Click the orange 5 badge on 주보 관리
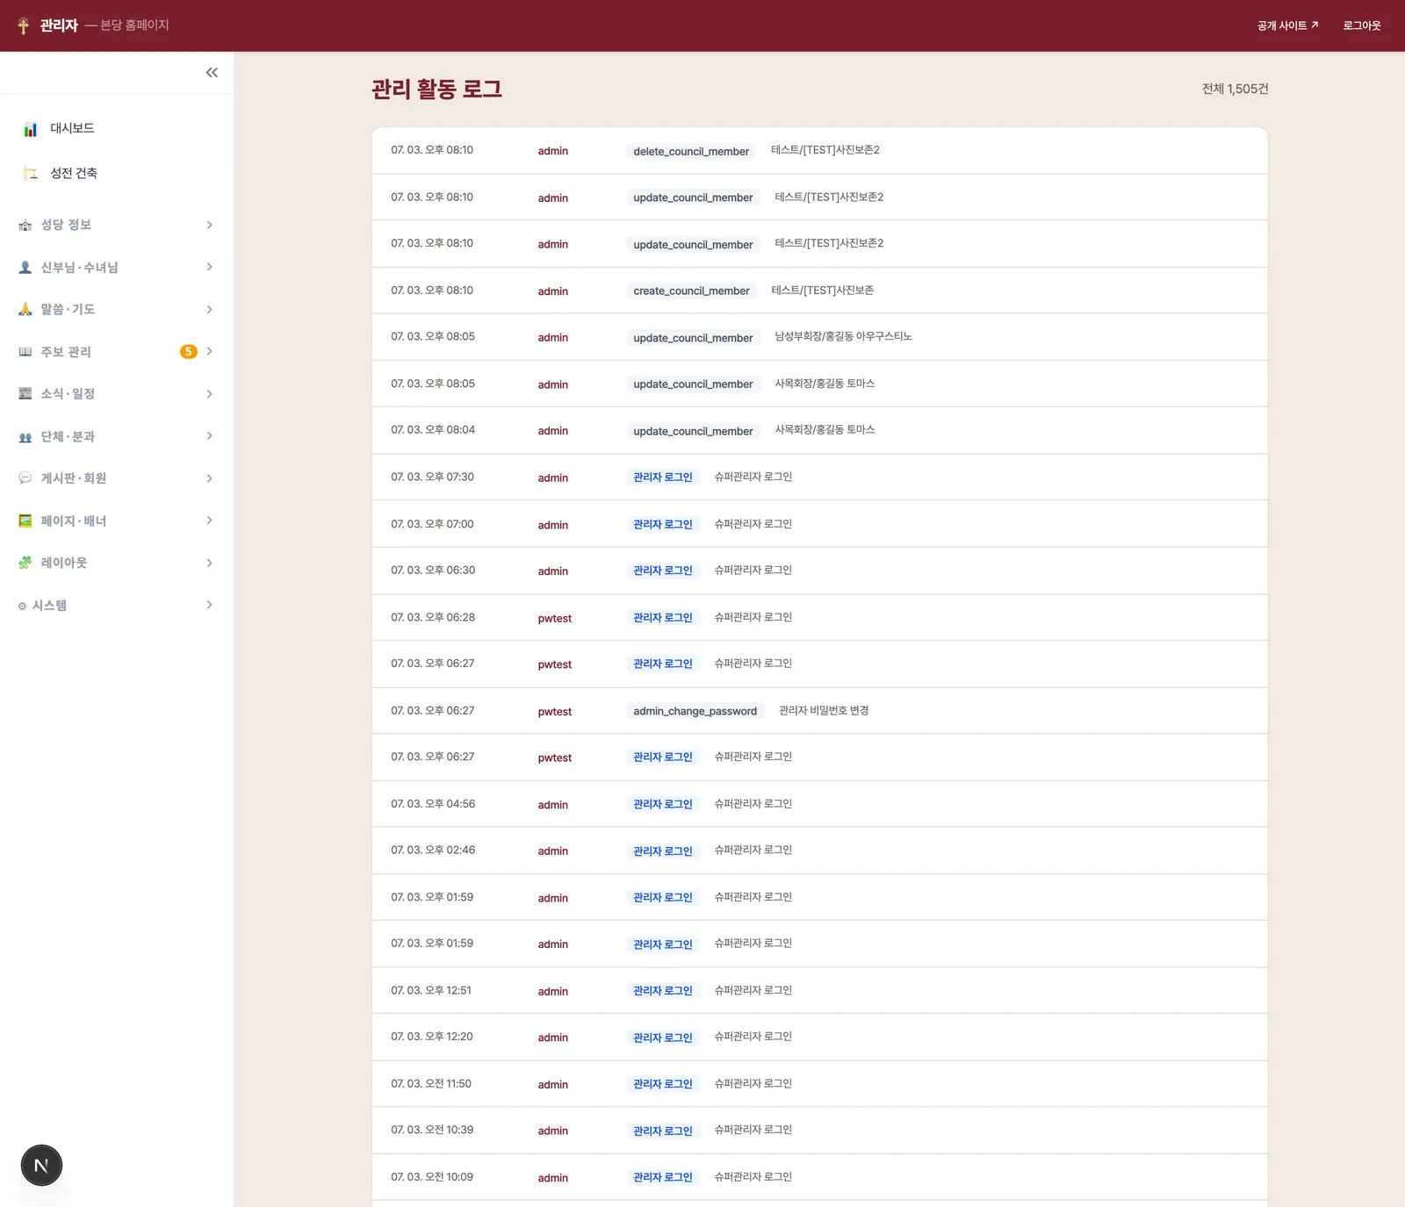Screen dimensions: 1405x1207 [x=189, y=351]
